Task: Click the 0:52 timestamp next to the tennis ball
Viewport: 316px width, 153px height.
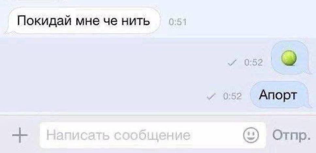Action: click(253, 63)
